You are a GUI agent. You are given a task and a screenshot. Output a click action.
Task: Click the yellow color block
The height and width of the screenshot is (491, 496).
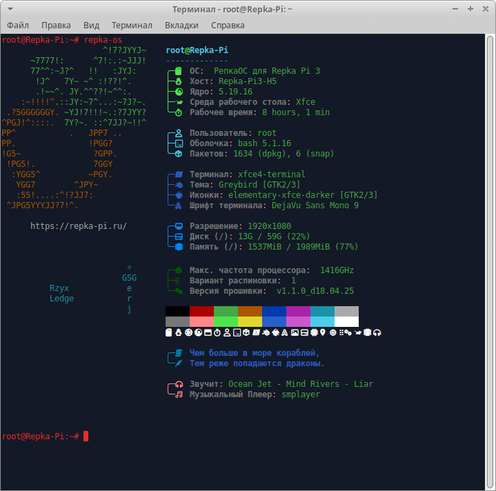[250, 321]
